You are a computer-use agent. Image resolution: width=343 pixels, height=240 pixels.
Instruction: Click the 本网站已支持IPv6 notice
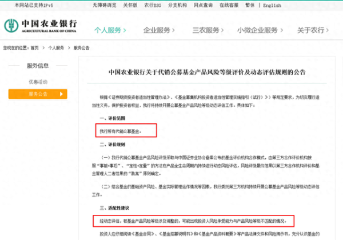click(x=34, y=5)
